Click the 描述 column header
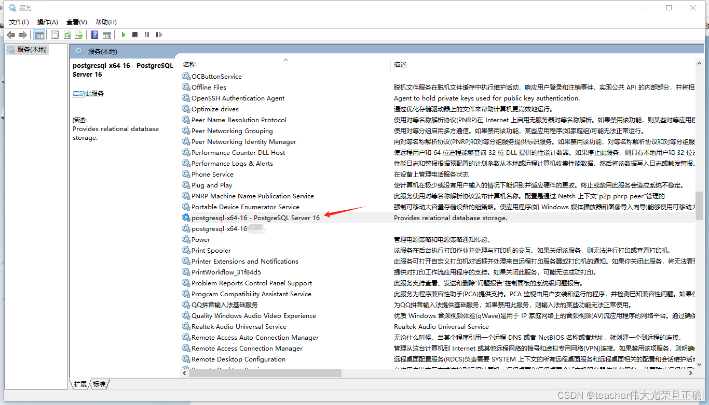Image resolution: width=709 pixels, height=405 pixels. click(x=400, y=64)
